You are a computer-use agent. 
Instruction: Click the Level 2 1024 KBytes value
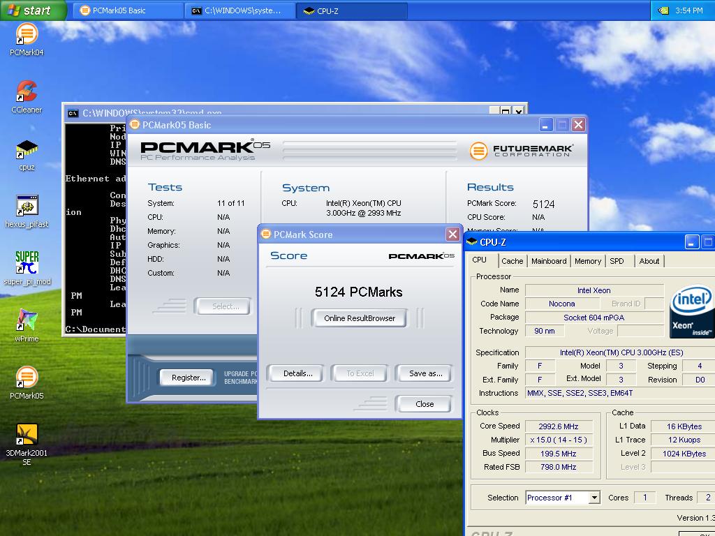click(683, 454)
